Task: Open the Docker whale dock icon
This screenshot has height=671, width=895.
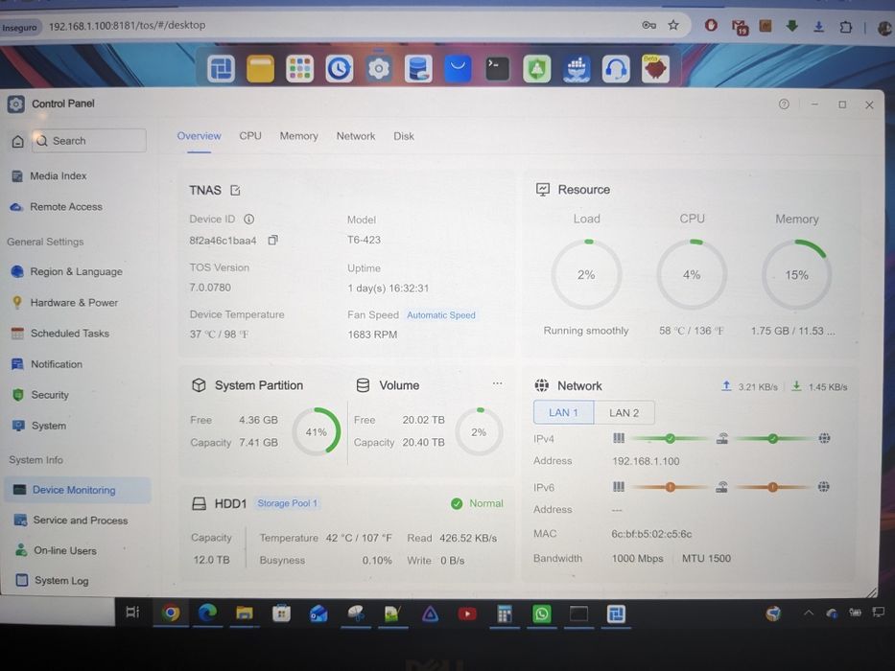Action: [577, 69]
